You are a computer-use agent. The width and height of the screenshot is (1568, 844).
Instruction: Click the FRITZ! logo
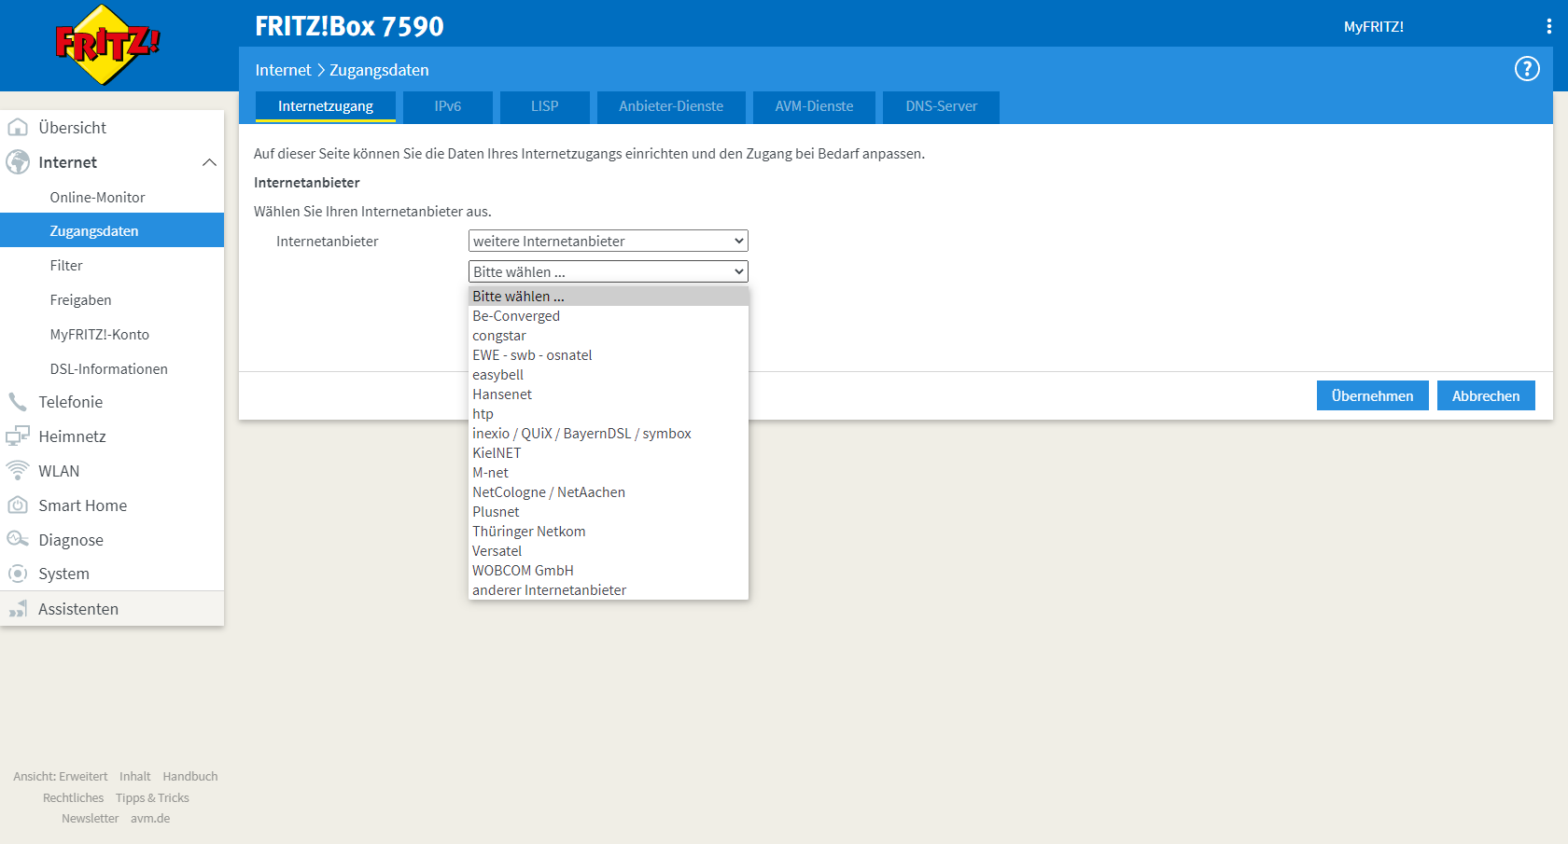107,45
